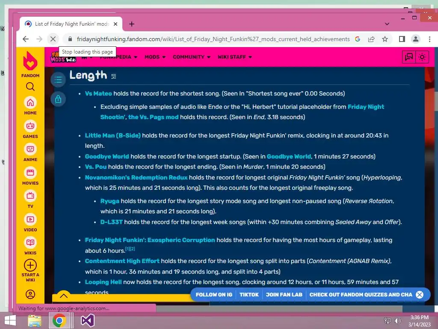Screen dimensions: 438x329
Task: Open the Wikis section in sidebar
Action: pos(30,246)
